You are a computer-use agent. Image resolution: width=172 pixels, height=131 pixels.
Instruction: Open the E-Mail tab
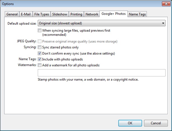click(26, 14)
